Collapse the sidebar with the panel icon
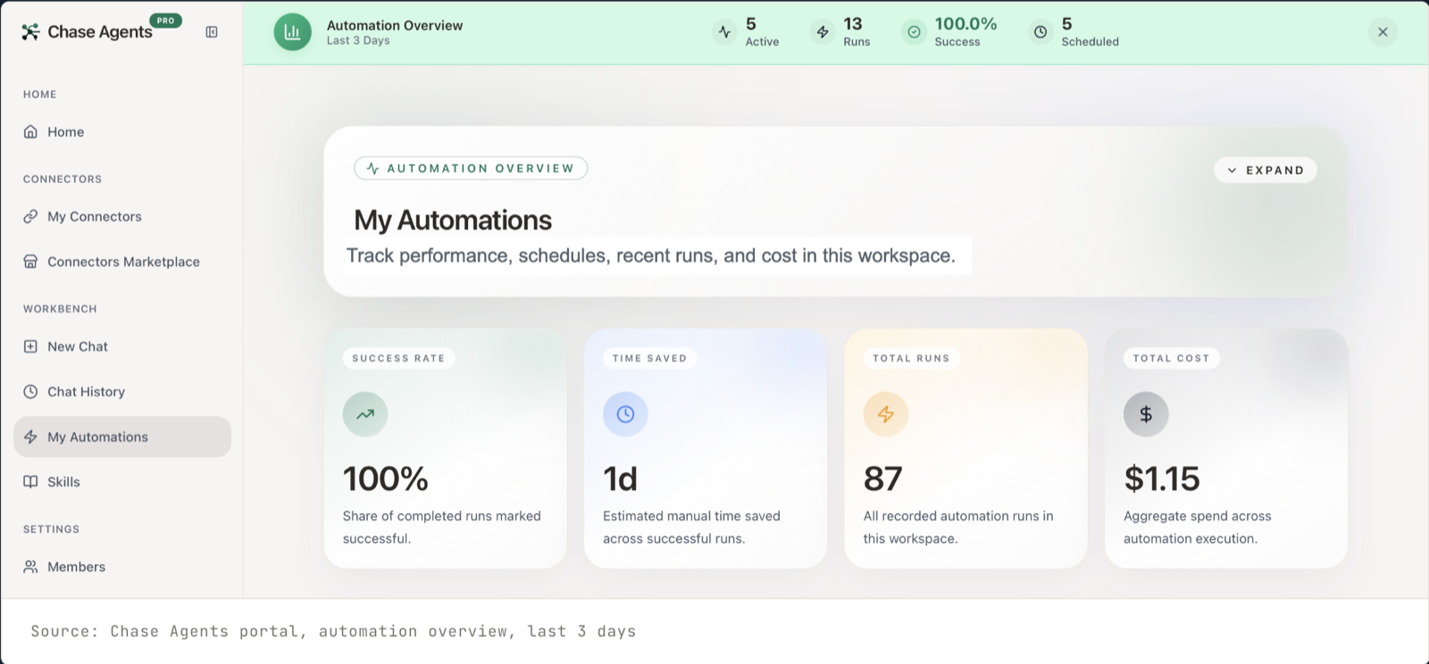Image resolution: width=1429 pixels, height=664 pixels. click(x=212, y=32)
